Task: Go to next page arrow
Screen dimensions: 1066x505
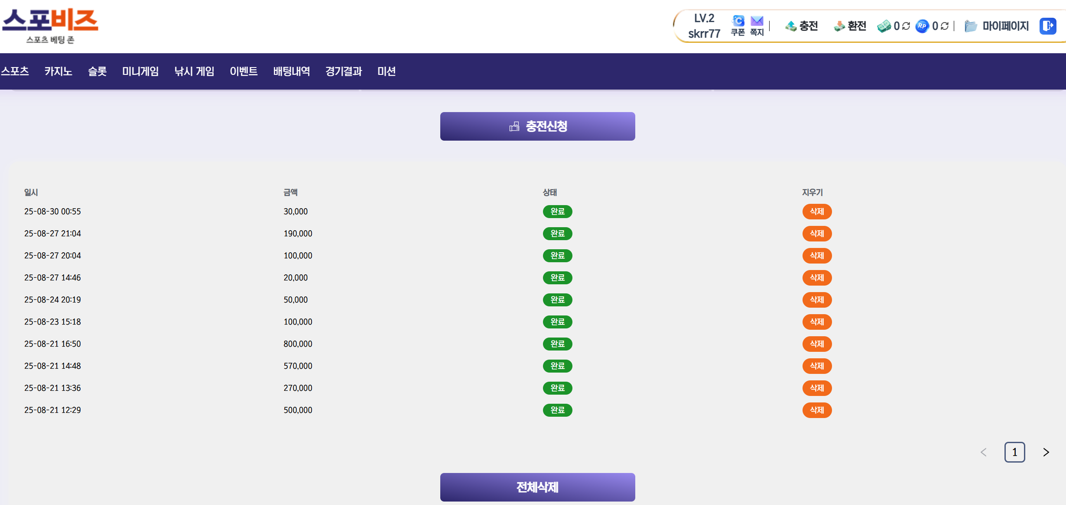Action: pos(1046,452)
